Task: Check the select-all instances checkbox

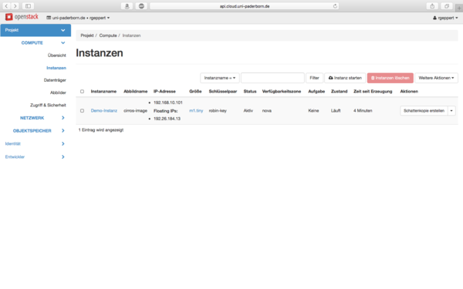Action: point(82,92)
